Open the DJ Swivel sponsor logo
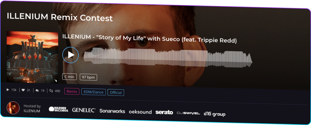The height and width of the screenshot is (125, 311). (188, 113)
